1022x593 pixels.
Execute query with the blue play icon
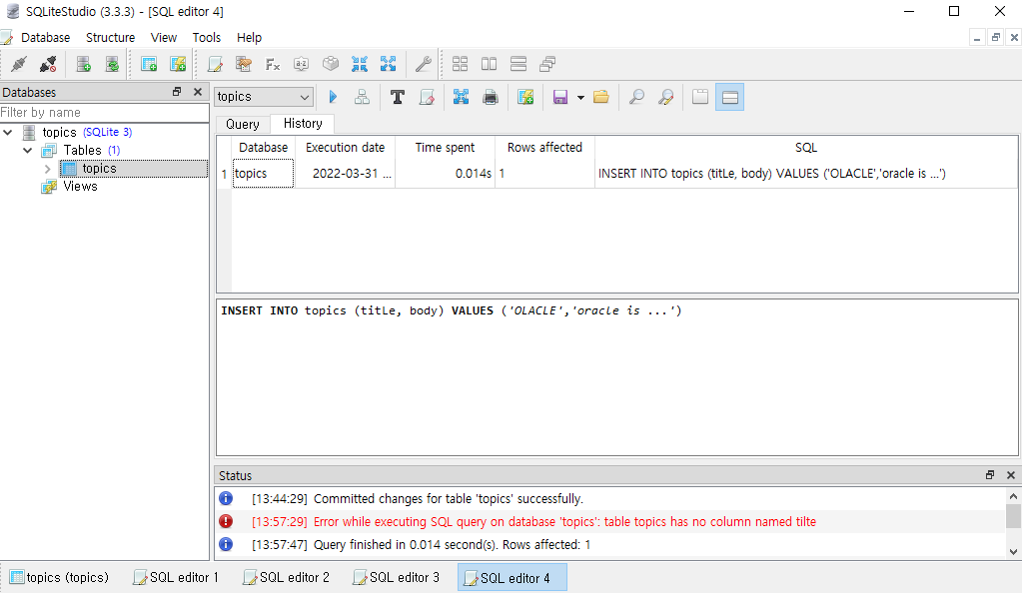point(333,97)
